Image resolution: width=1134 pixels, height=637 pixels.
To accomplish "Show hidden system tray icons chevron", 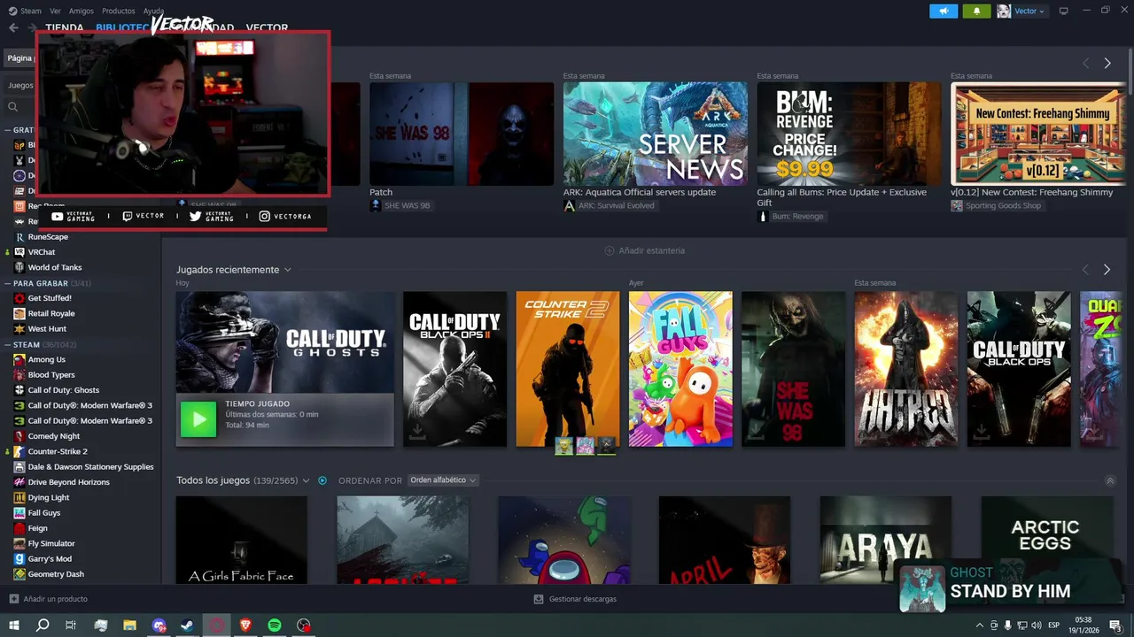I will tap(980, 625).
